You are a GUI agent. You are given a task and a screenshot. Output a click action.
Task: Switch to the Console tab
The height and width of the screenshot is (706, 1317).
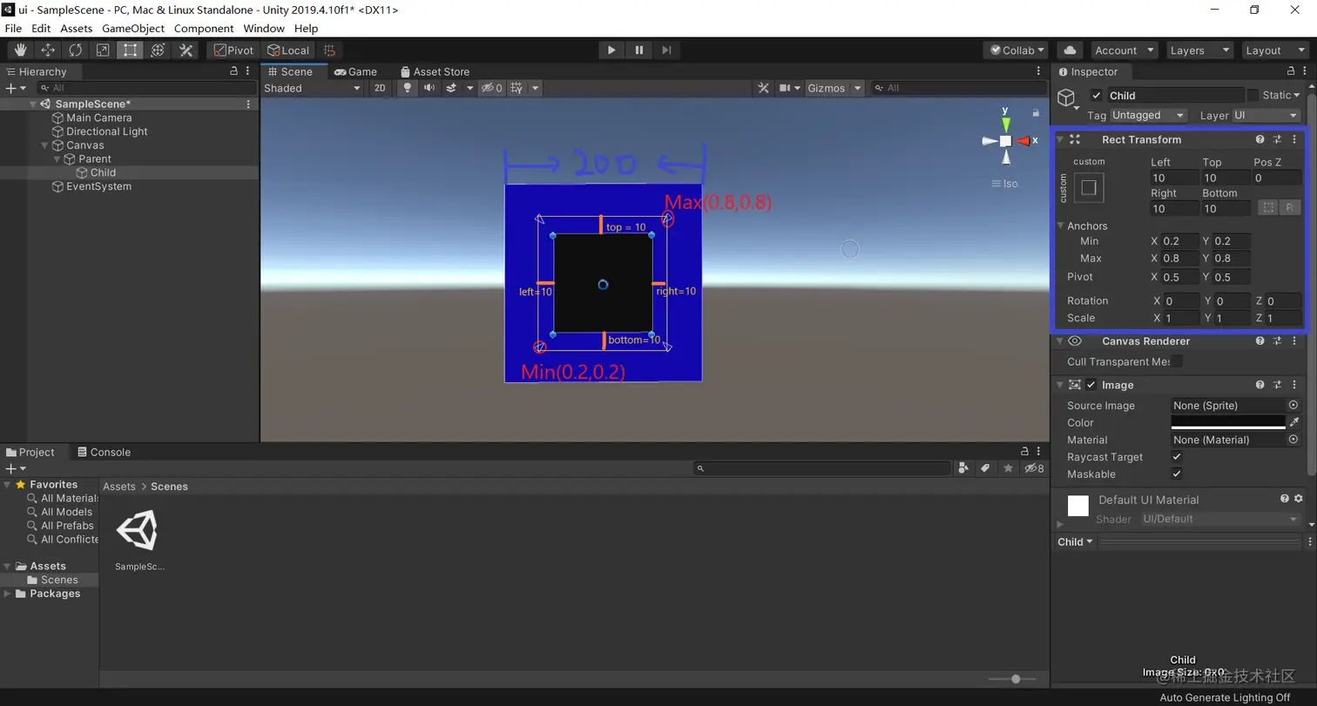coord(104,452)
